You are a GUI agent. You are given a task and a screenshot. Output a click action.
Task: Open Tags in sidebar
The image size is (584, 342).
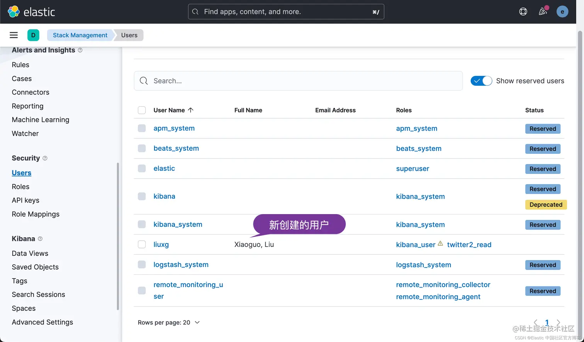19,281
